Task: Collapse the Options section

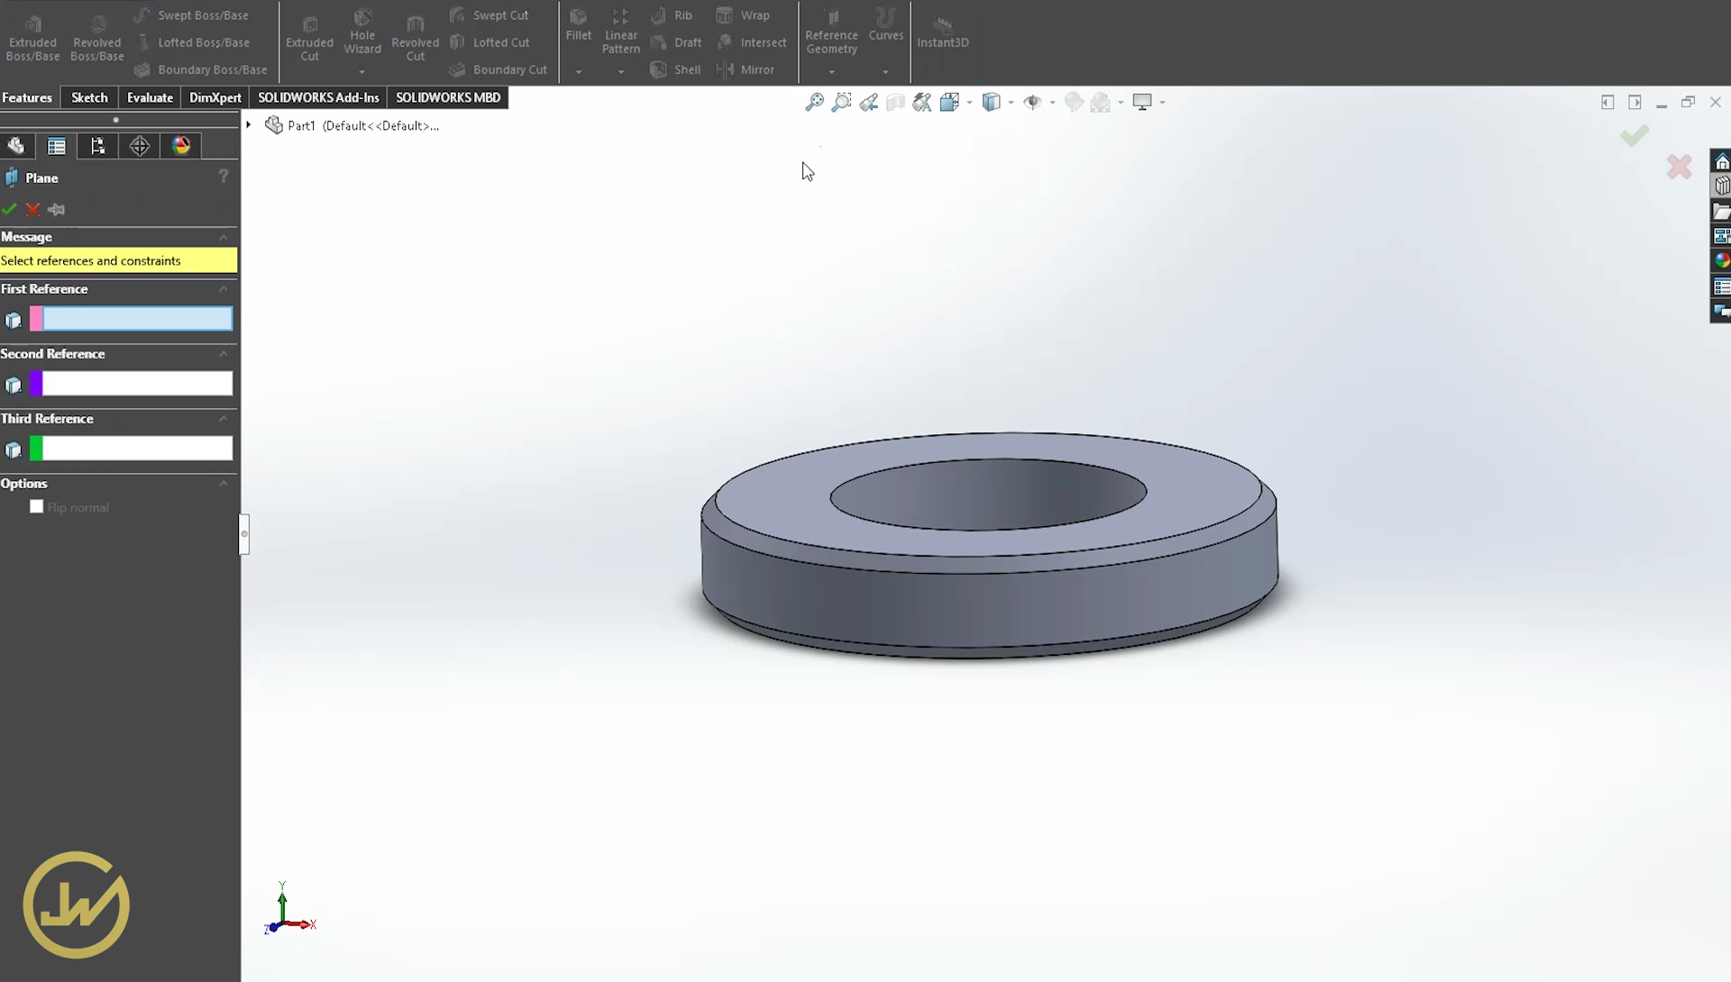Action: (x=223, y=483)
